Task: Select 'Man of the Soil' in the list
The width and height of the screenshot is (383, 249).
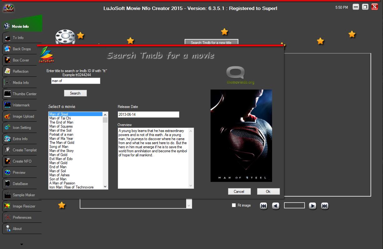Action: coord(75,130)
